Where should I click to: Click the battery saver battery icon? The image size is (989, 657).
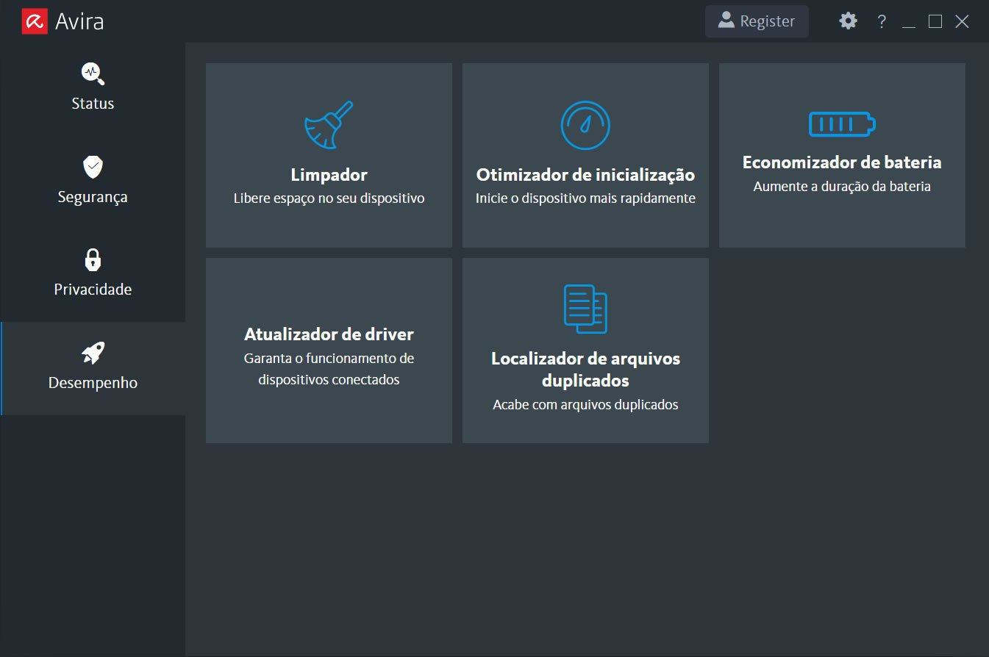[842, 124]
